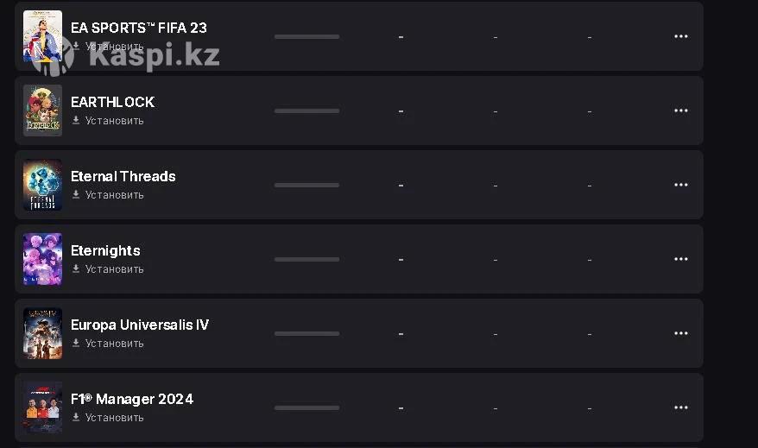Open the three-dot menu for EARTHLOCK

coord(680,110)
